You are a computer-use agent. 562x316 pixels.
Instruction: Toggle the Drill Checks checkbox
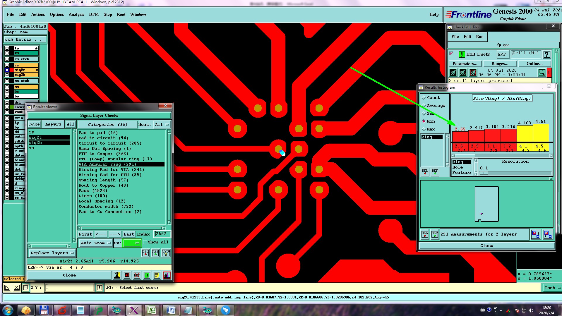coord(451,54)
